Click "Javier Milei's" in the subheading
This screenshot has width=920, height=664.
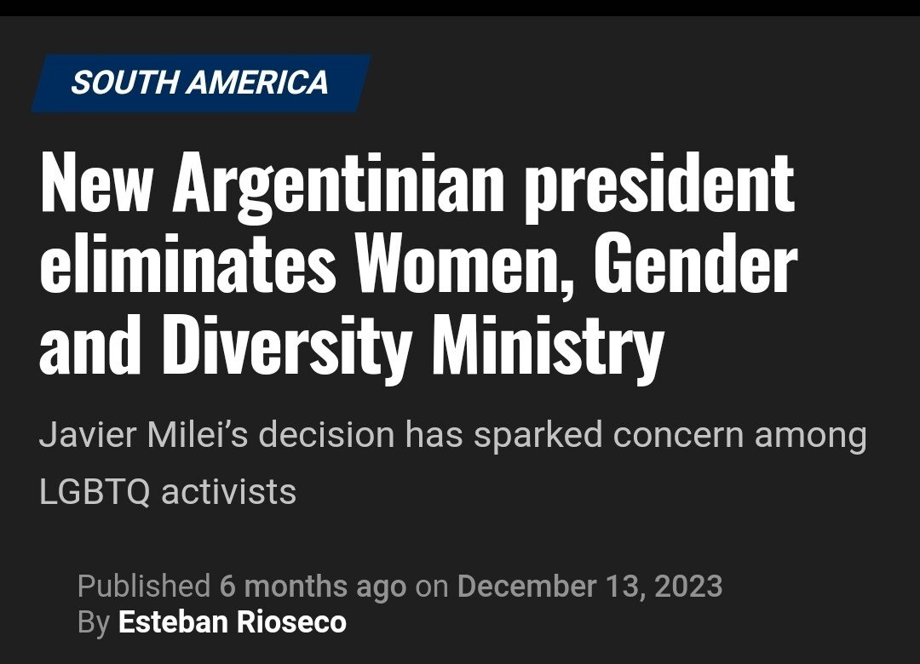point(143,436)
